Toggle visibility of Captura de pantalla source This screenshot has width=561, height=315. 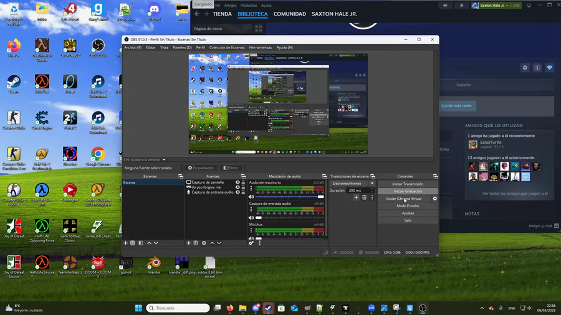[237, 182]
